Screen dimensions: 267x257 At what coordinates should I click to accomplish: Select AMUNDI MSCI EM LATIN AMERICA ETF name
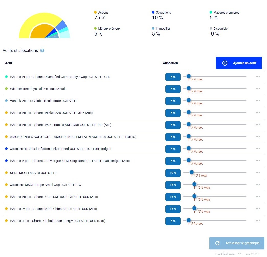tap(73, 137)
